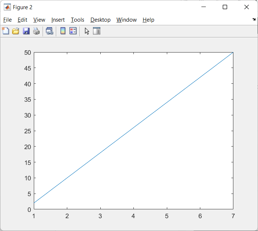Open the Edit menu

22,20
